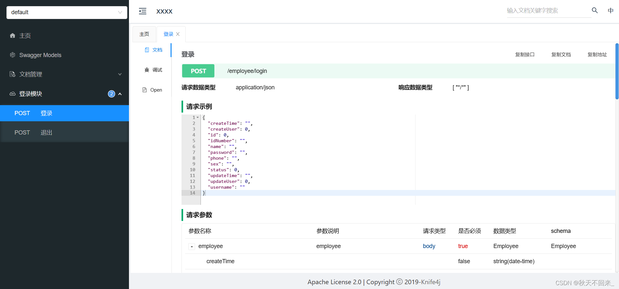
Task: Click the 参数名称 column header
Action: [x=200, y=231]
